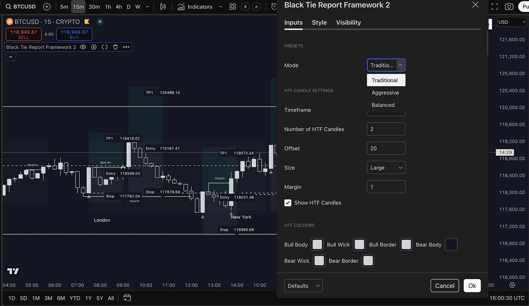Screen dimensions: 529x306
Task: Open the candlestick chart type icon
Action: [163, 7]
